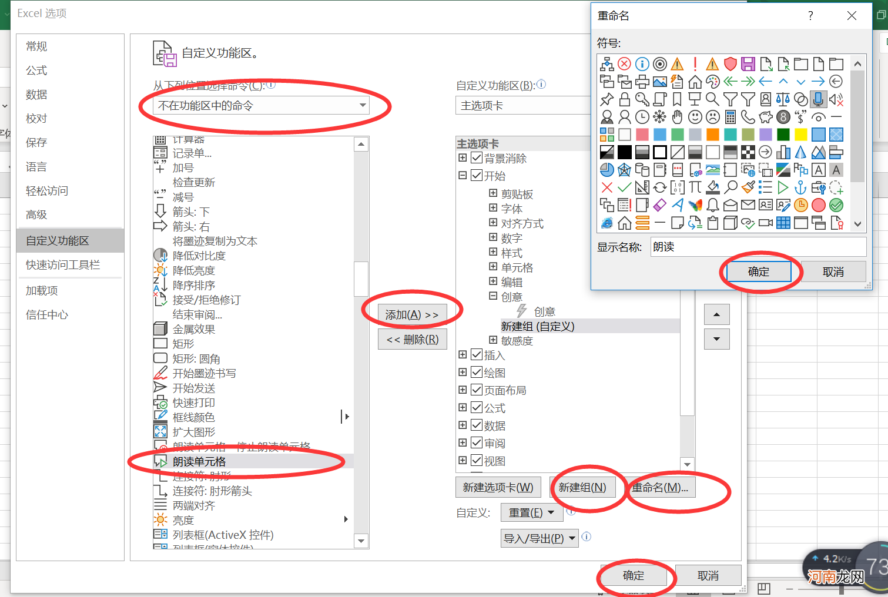Open the 常规 options category
This screenshot has height=597, width=888.
click(x=70, y=46)
